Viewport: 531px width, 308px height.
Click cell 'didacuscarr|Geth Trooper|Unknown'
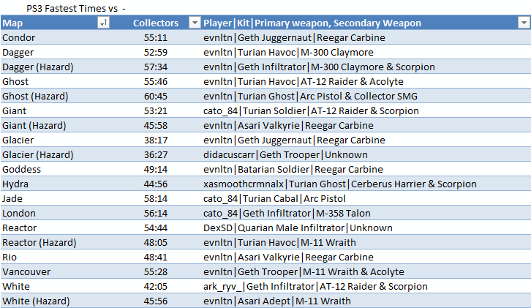(x=366, y=154)
